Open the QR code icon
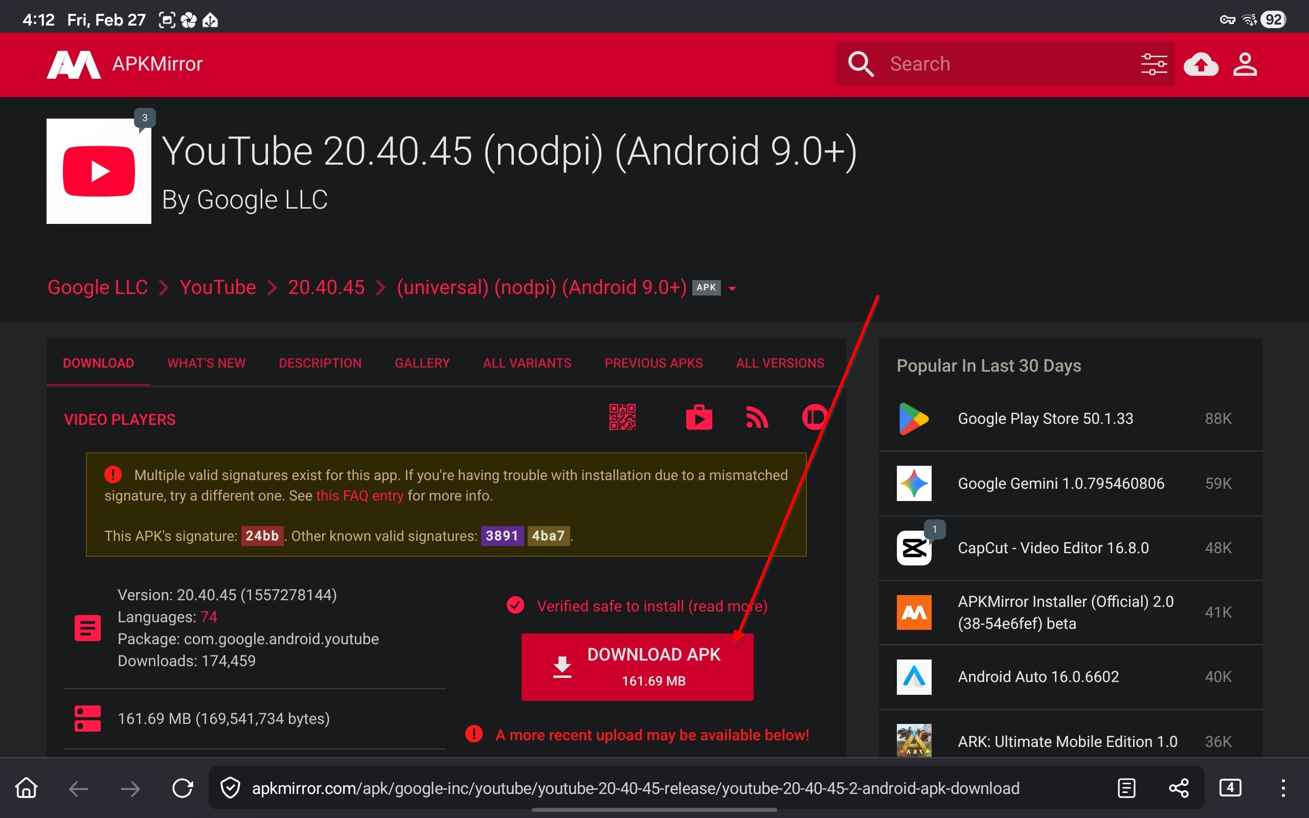 [x=622, y=417]
